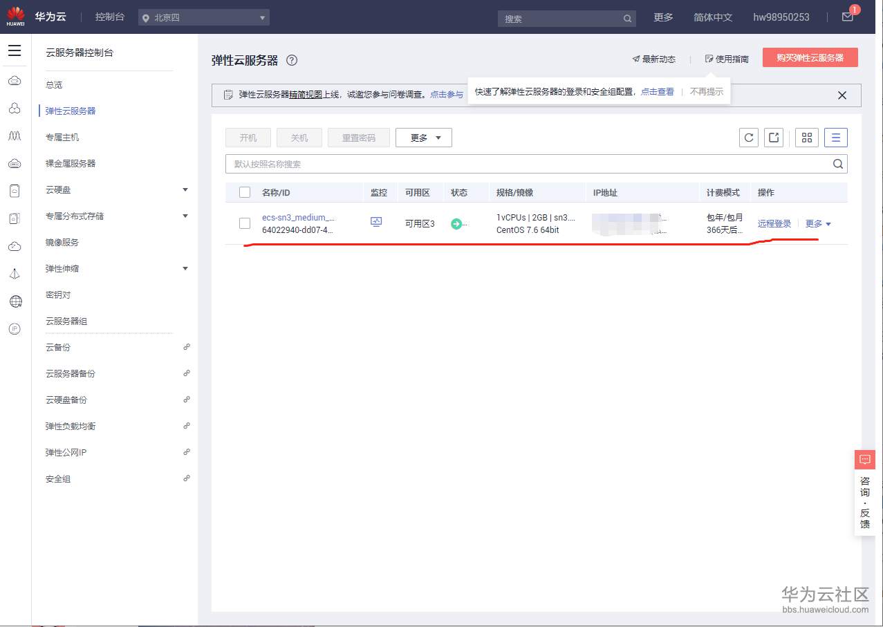Open 镜像服务 in sidebar
Viewport: 883px width, 627px height.
[62, 242]
